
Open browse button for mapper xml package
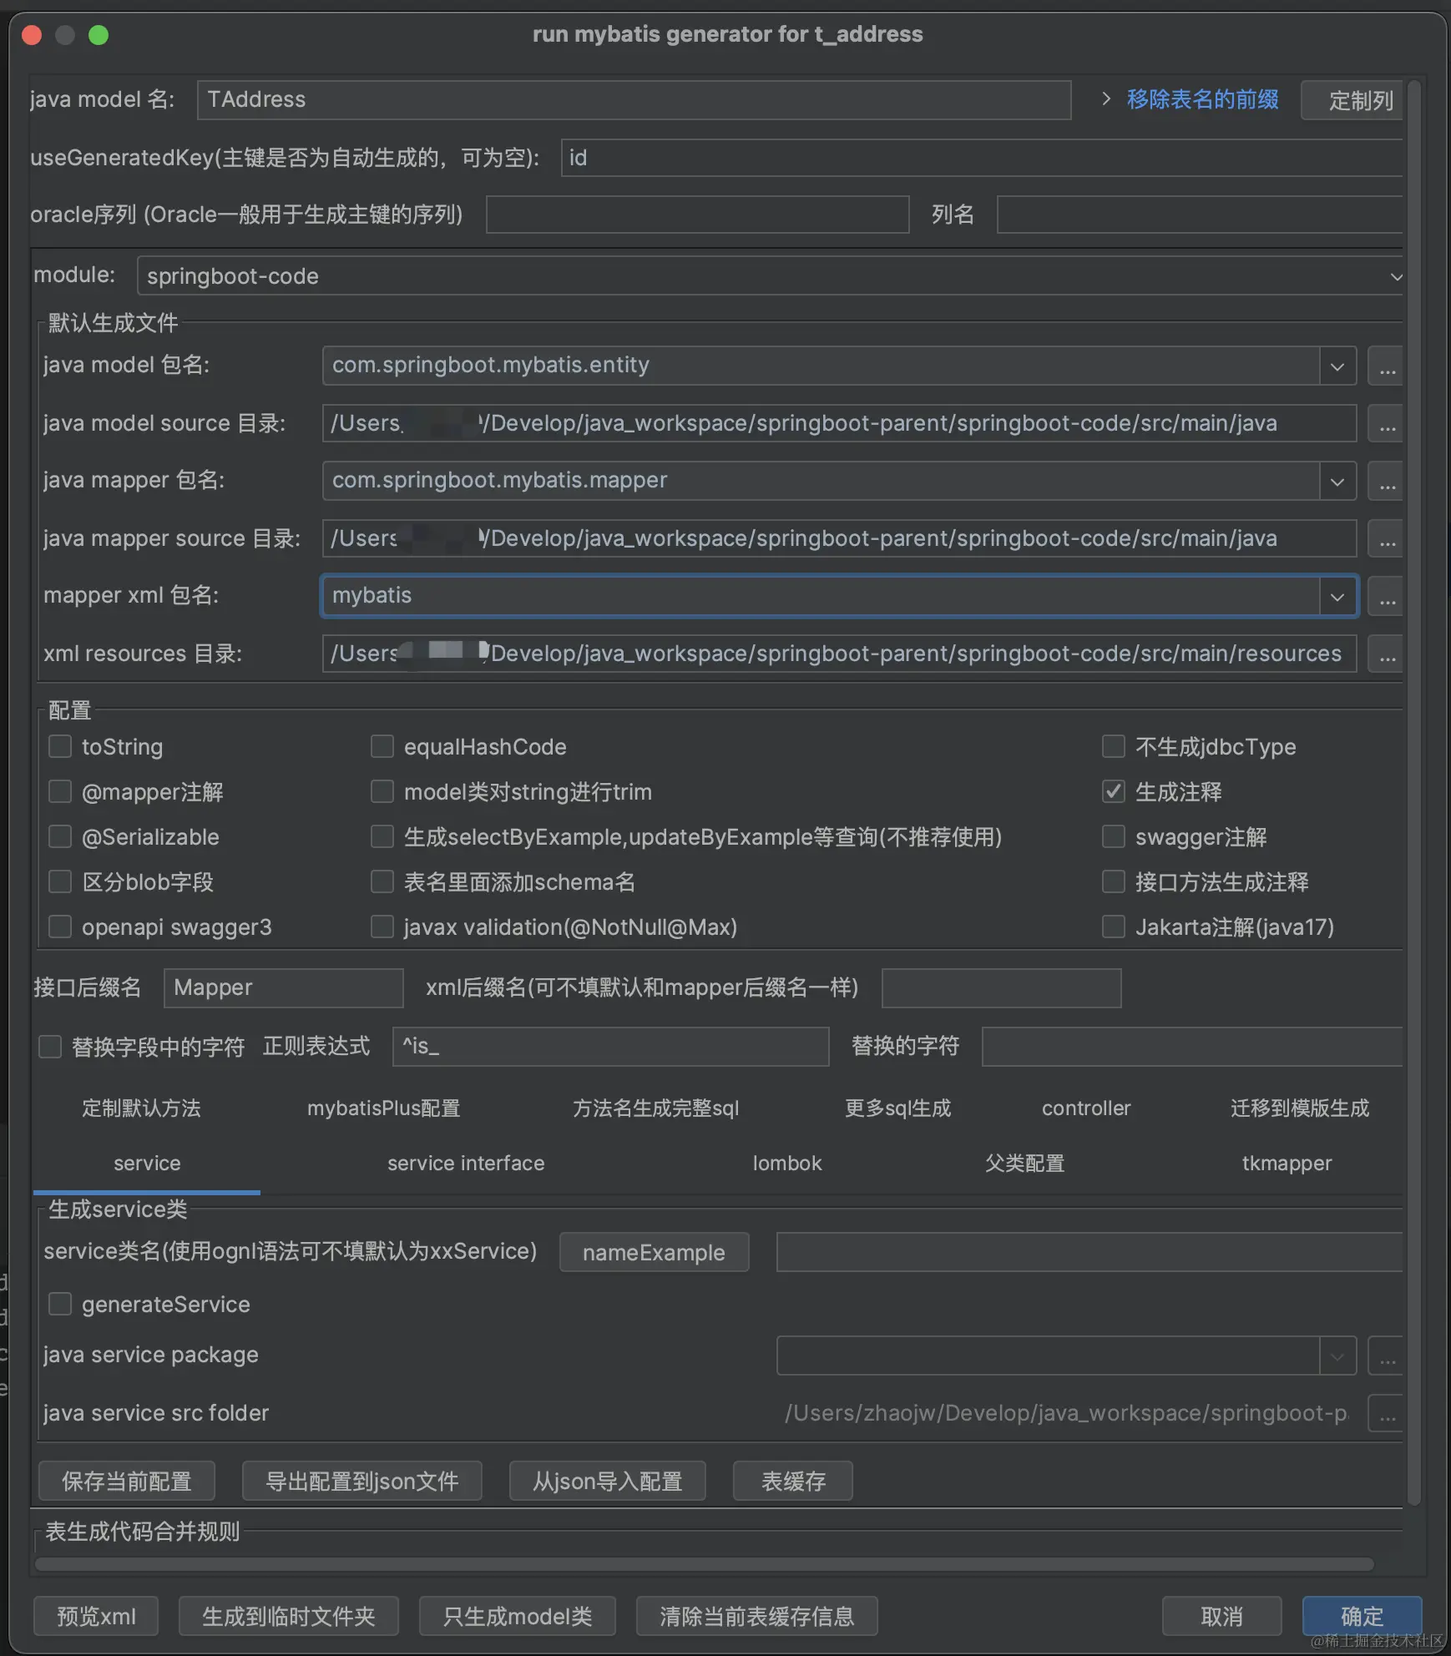point(1387,596)
